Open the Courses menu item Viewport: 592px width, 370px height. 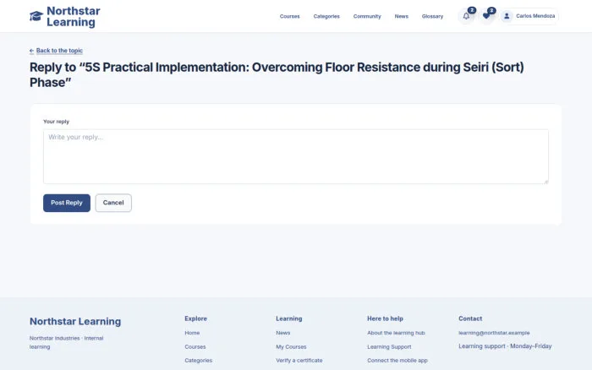(289, 16)
